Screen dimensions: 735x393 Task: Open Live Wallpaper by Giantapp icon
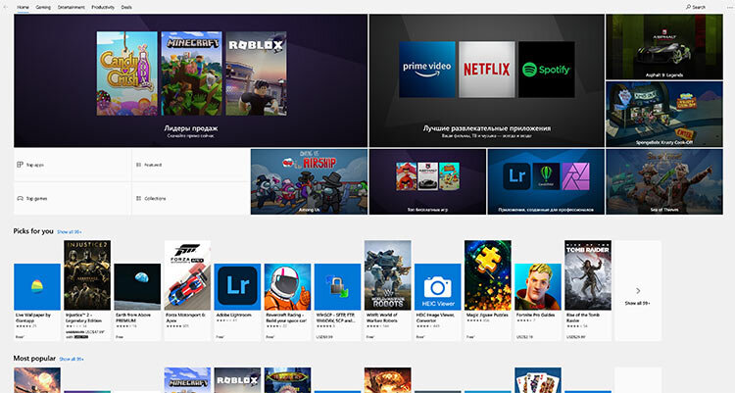37,286
